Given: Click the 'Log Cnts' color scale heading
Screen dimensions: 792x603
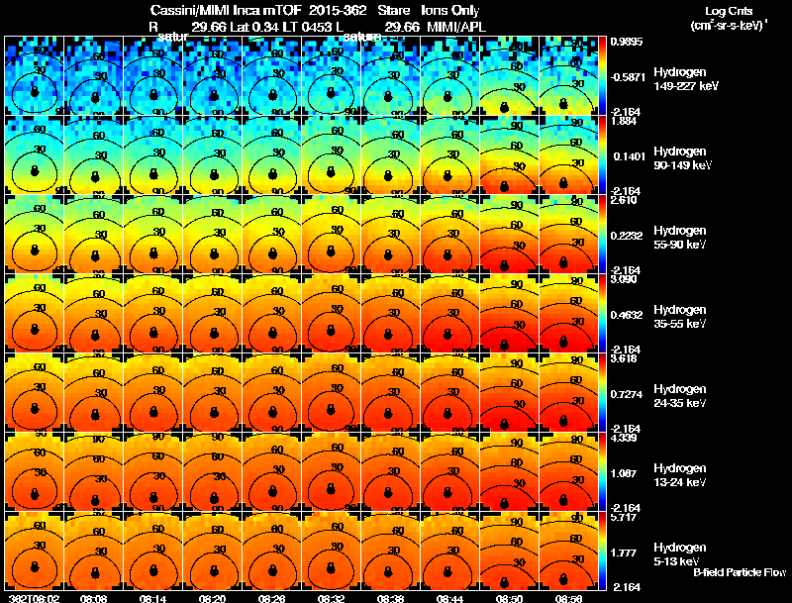Looking at the screenshot, I should (x=729, y=11).
